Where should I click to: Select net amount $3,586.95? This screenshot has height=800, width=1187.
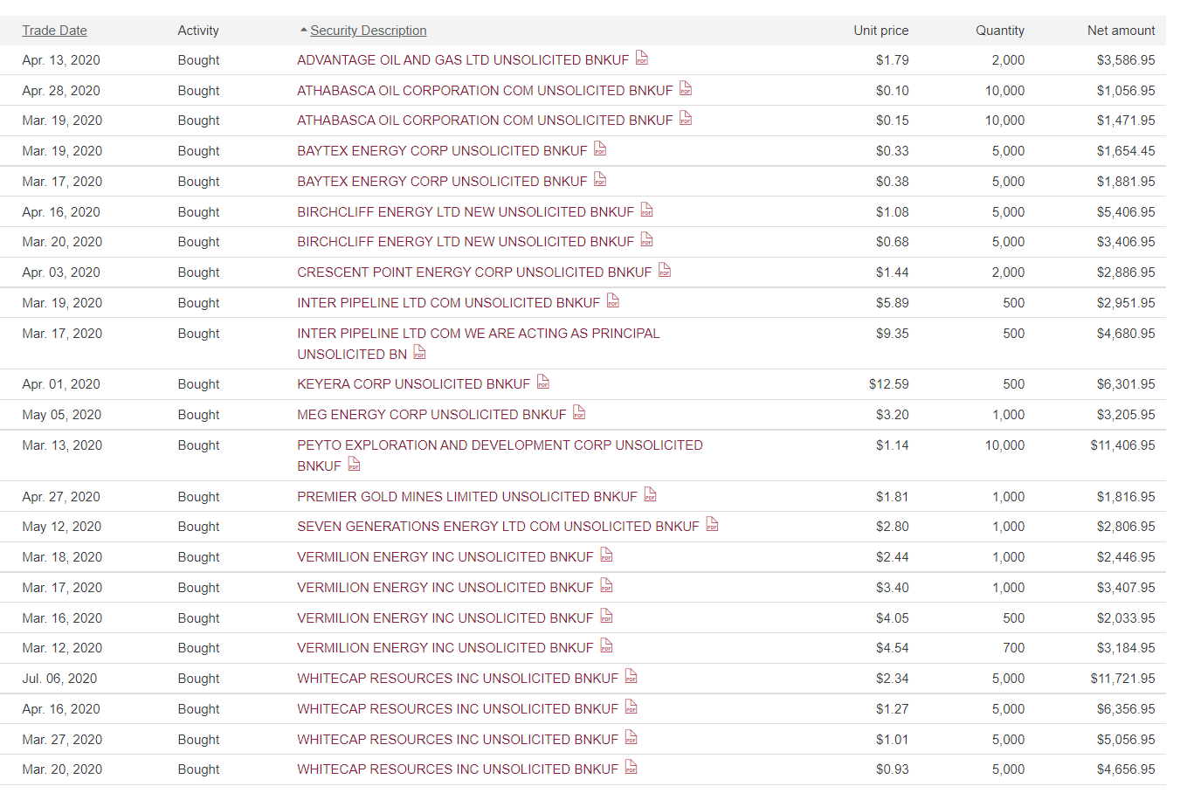point(1126,60)
